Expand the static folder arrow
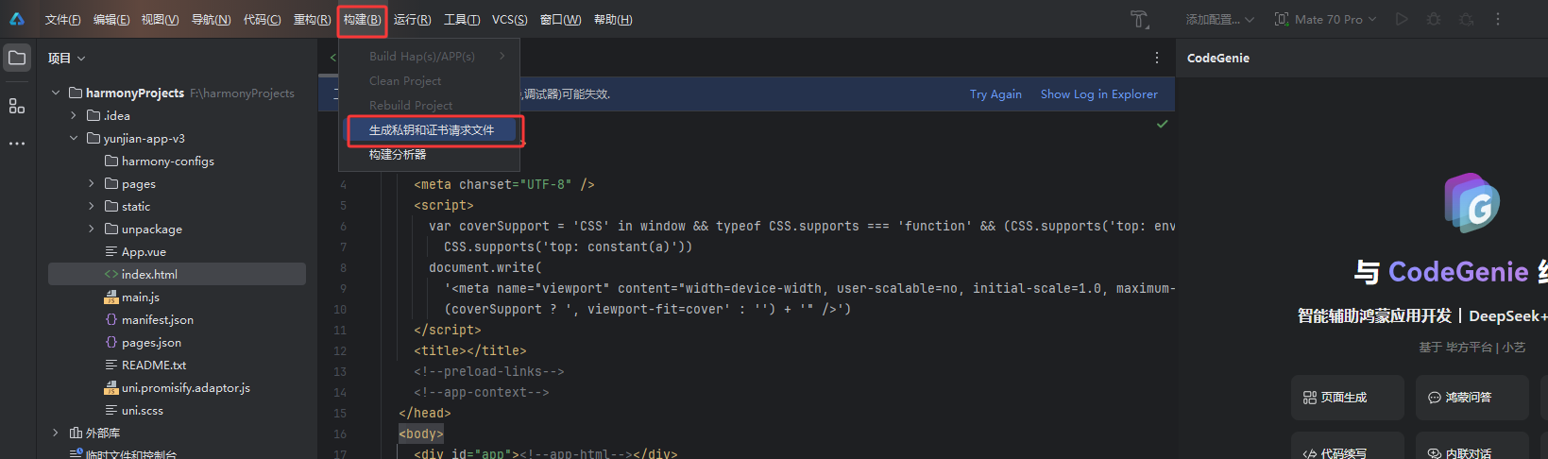This screenshot has width=1548, height=459. click(x=92, y=206)
